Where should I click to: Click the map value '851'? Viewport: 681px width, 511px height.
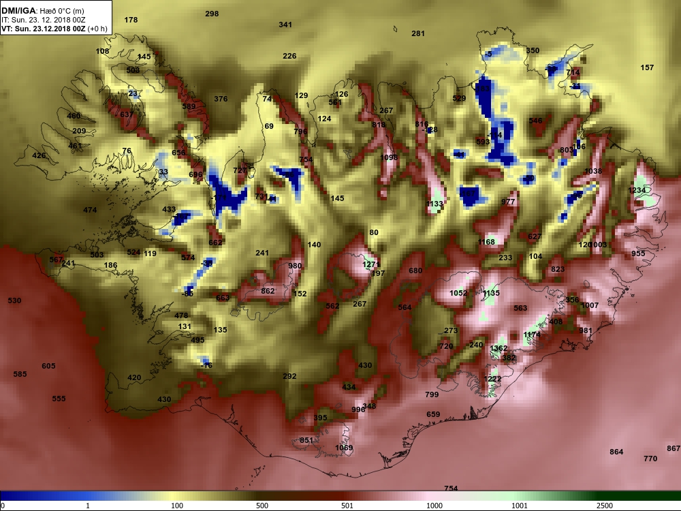[x=306, y=439]
